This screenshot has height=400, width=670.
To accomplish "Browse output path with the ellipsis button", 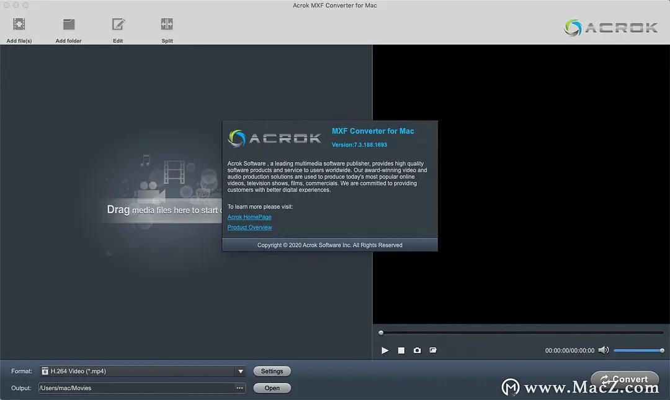I will point(239,388).
